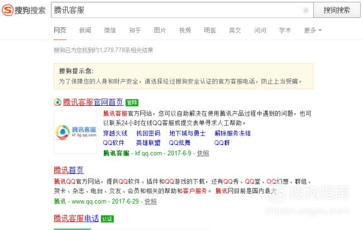363x230 pixels.
Task: Expand the 更多 dropdown
Action: coord(313,30)
